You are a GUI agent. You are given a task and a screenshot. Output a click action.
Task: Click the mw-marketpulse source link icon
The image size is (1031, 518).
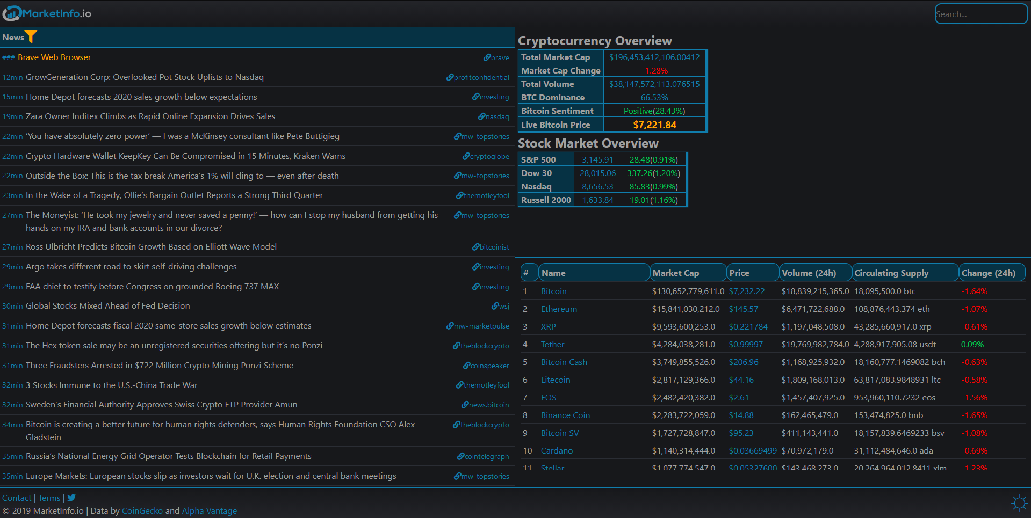tap(450, 326)
